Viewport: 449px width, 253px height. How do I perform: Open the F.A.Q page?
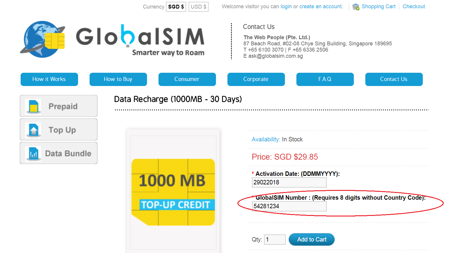tap(325, 79)
